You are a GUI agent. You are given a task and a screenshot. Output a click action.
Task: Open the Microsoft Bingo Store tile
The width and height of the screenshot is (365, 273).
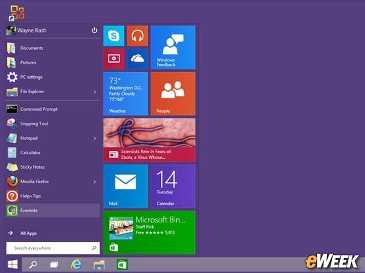pos(149,233)
